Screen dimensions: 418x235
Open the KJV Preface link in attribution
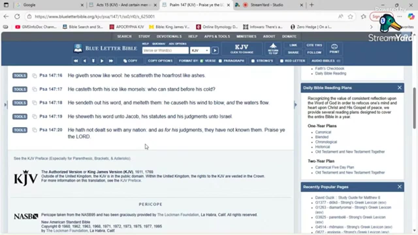[130, 180]
